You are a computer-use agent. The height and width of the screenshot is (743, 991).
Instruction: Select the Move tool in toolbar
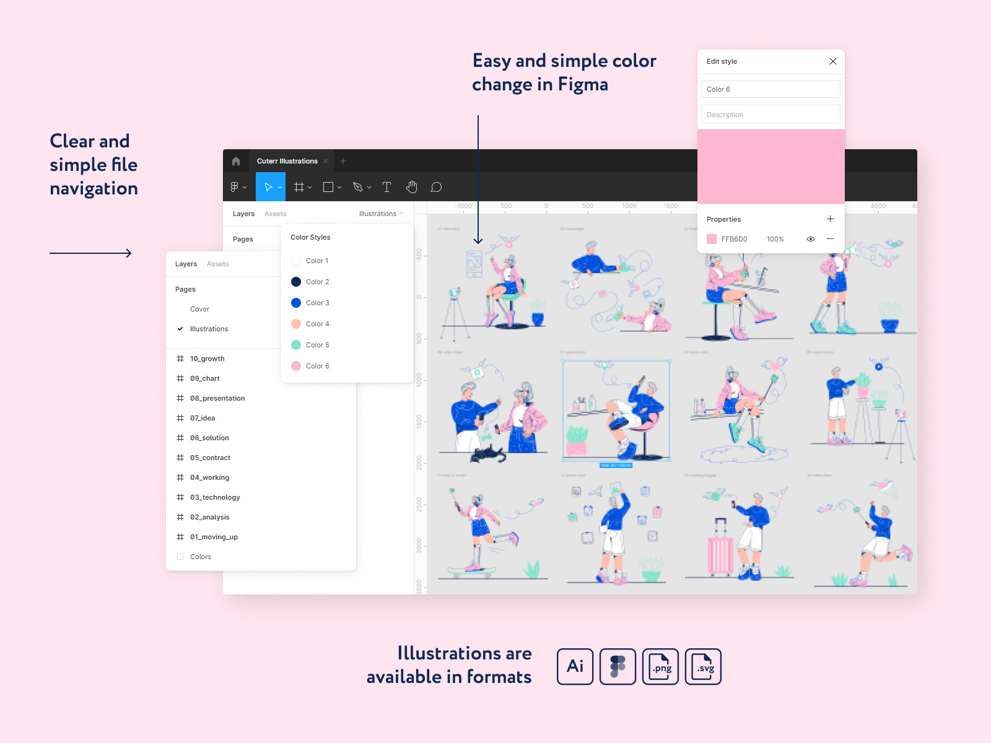268,187
